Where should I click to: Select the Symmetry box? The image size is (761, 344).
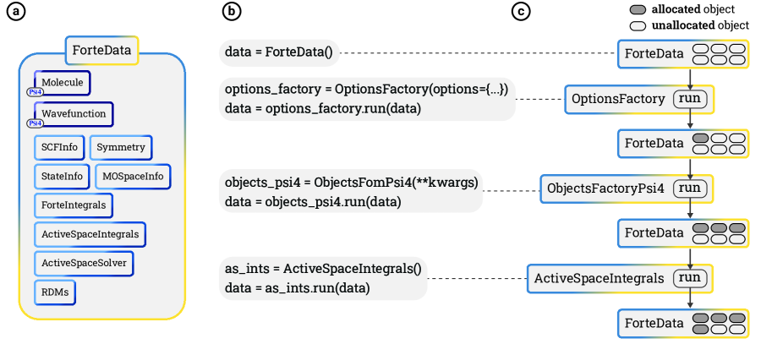[120, 147]
